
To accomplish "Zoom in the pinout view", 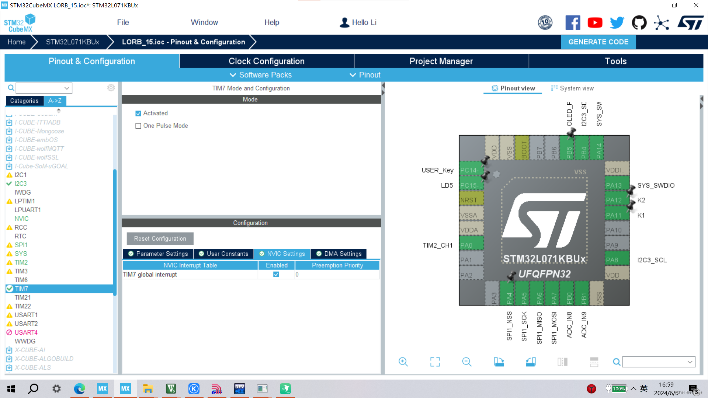I will coord(403,362).
